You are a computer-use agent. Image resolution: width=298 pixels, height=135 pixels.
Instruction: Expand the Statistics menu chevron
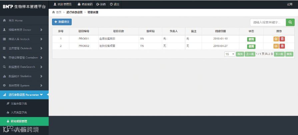coord(41,76)
